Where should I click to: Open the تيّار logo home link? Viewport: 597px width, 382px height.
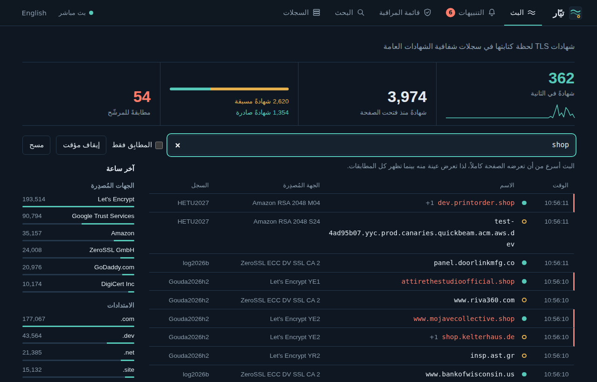point(567,13)
